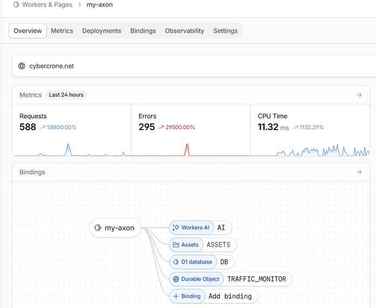The image size is (376, 308).
Task: Click the CPU Time value 11.32 ms
Action: (273, 127)
